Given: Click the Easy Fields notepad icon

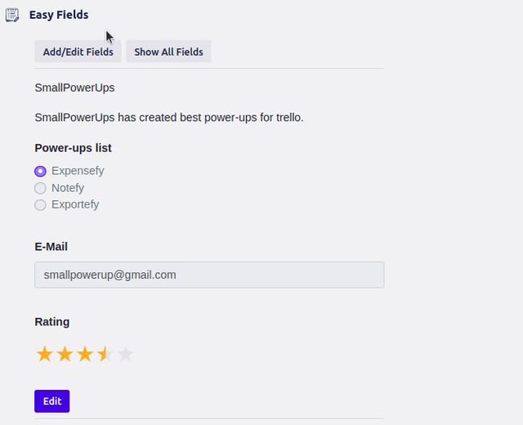Looking at the screenshot, I should tap(12, 15).
